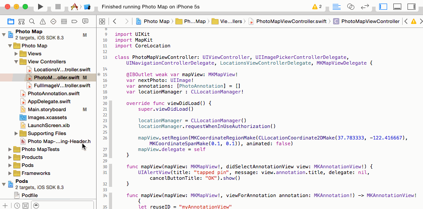Toggle the Debug area visibility

pyautogui.click(x=397, y=7)
